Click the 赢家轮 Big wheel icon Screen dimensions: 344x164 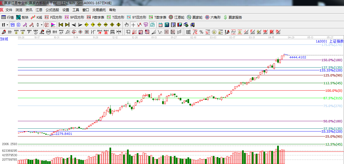pos(195,17)
